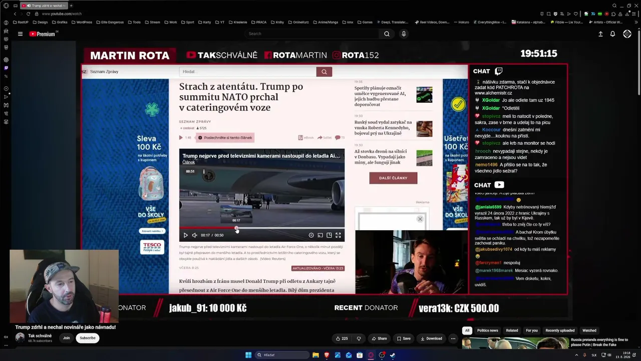This screenshot has width=641, height=361.
Task: Subscribe to Tak schválně channel
Action: [87, 338]
